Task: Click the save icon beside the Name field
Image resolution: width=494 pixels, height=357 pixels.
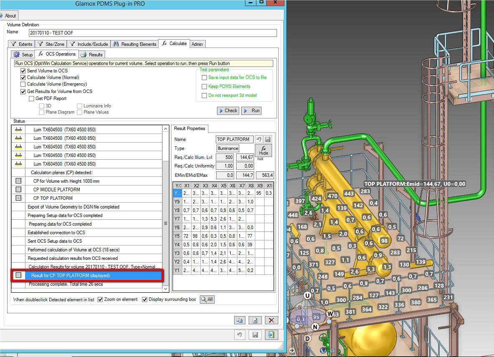Action: [268, 139]
